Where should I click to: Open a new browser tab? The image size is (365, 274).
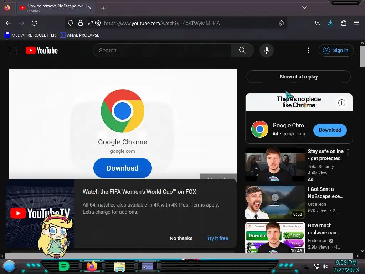tap(103, 8)
